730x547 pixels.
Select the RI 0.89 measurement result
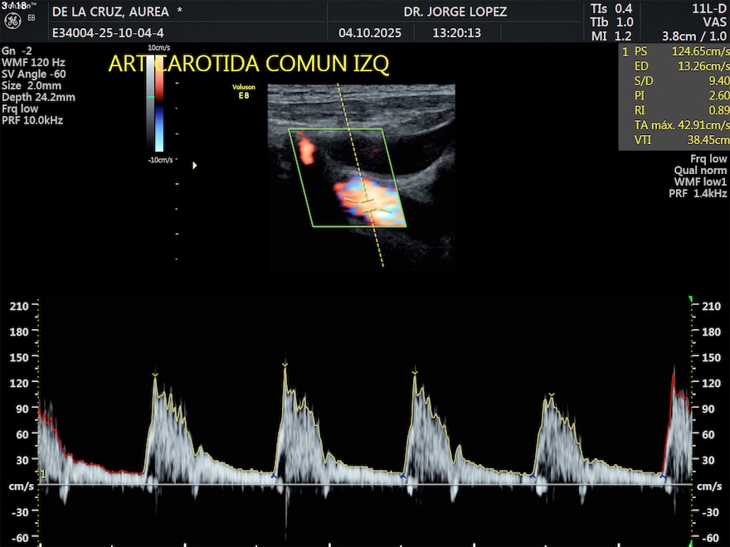(674, 110)
